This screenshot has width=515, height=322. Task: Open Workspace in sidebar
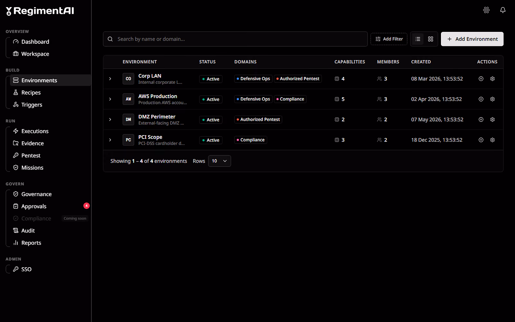(51, 54)
